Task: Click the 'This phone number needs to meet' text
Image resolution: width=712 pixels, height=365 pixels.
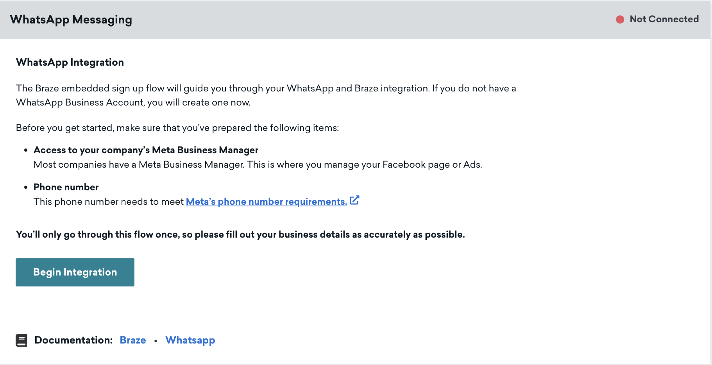Action: pyautogui.click(x=109, y=202)
